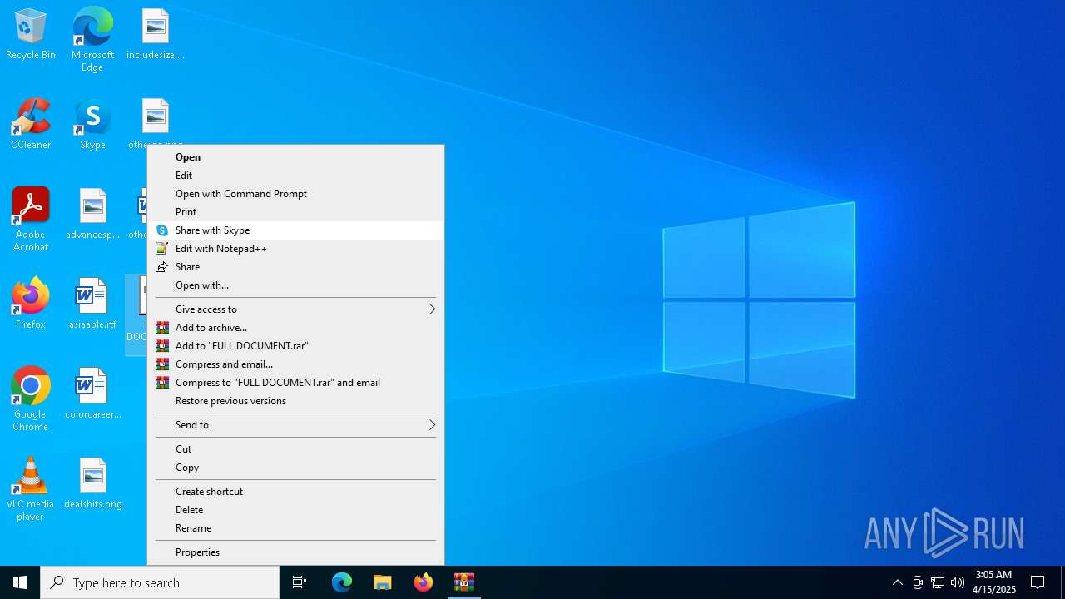Choose Open with... in the context menu
This screenshot has width=1065, height=599.
click(x=295, y=285)
